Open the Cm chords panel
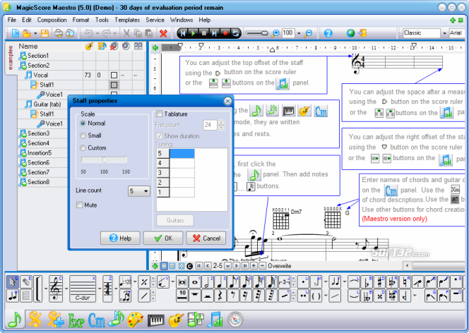Image resolution: width=469 pixels, height=333 pixels. 97,320
